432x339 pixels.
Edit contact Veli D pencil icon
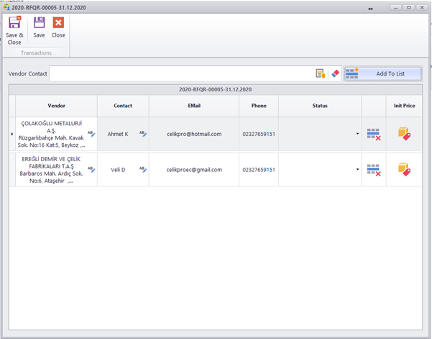(142, 169)
